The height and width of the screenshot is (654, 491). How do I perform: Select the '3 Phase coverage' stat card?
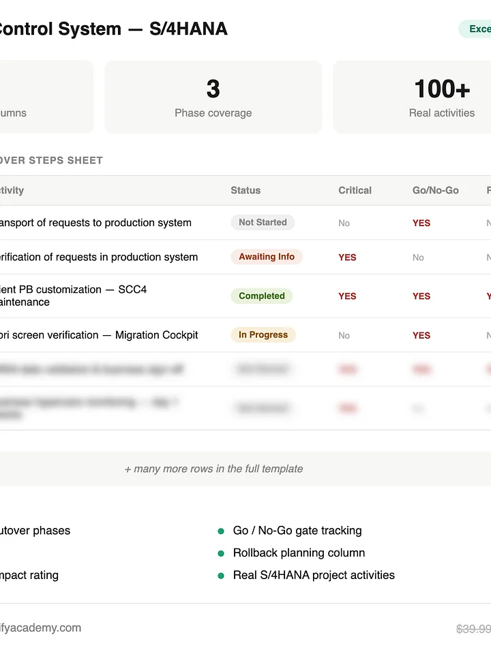click(x=213, y=97)
